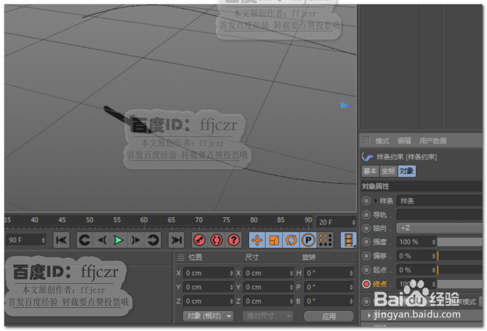Click position Y 0 cm field
This screenshot has height=331, width=487.
208,287
